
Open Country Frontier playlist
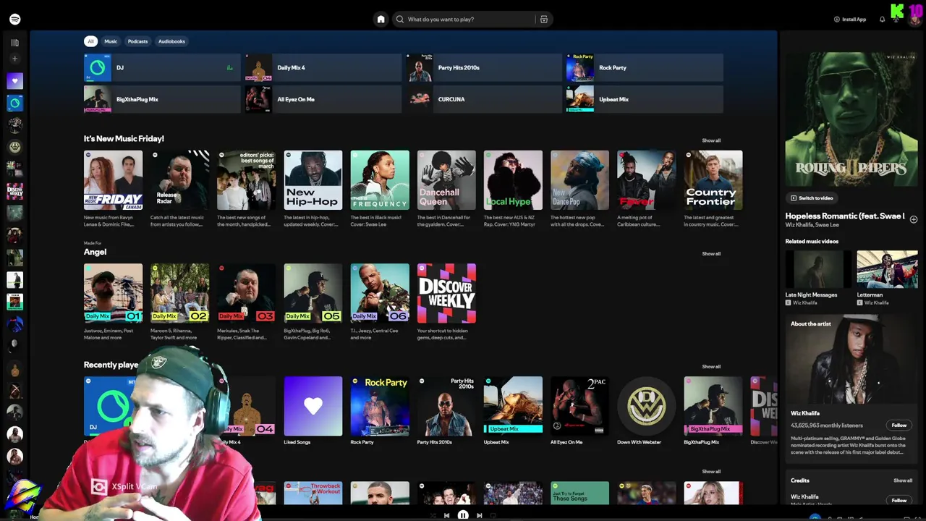click(x=713, y=180)
